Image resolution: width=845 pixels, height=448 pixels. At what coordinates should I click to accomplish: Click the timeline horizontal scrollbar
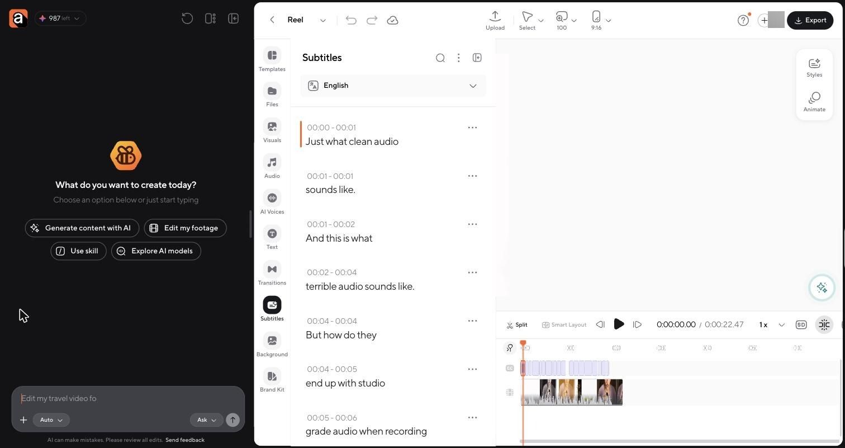(680, 441)
